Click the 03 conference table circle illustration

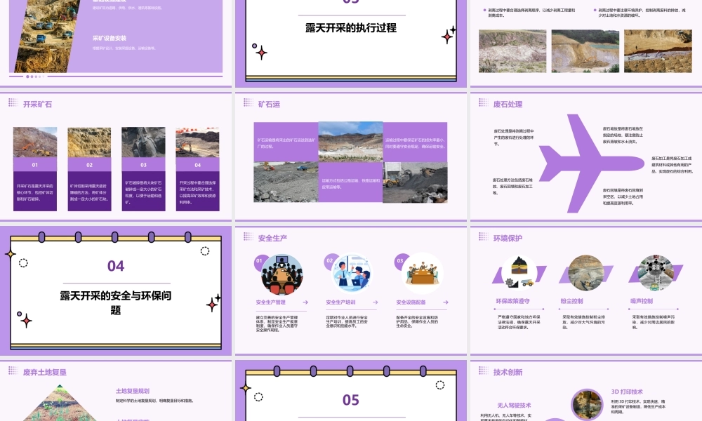[x=422, y=274]
